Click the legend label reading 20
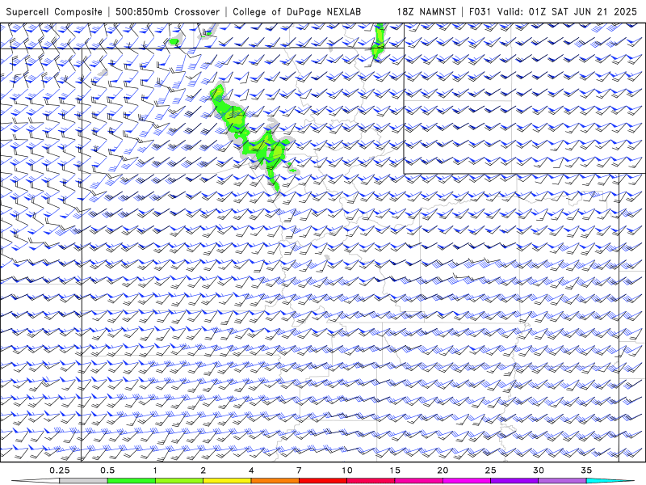Viewport: 646px width, 485px height. tap(443, 470)
